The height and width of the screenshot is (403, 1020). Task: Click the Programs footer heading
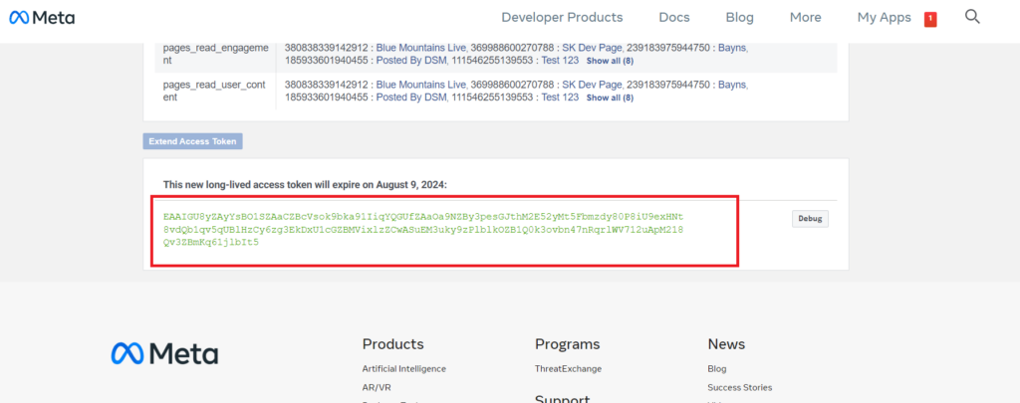[x=567, y=344]
